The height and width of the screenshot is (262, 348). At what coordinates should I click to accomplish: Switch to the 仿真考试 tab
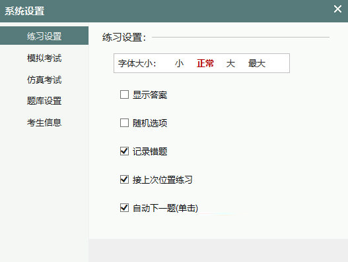44,80
